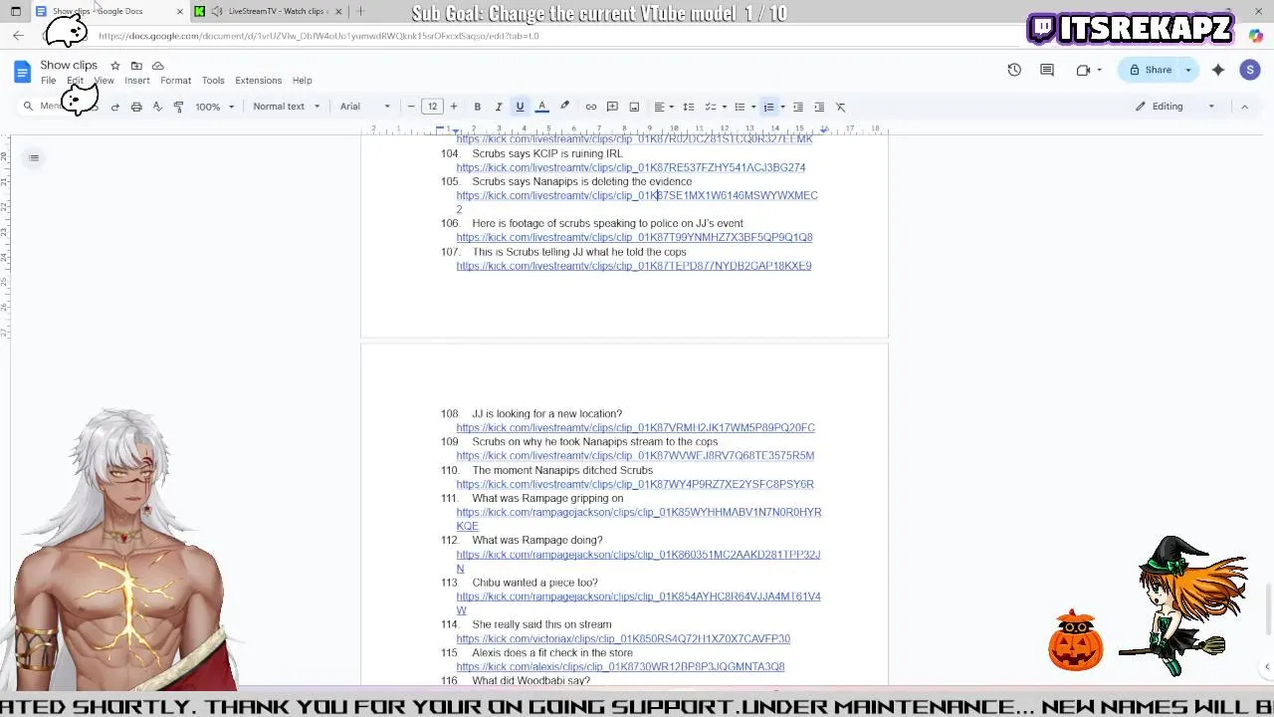Open line and paragraph spacing options
This screenshot has width=1274, height=717.
[x=688, y=107]
